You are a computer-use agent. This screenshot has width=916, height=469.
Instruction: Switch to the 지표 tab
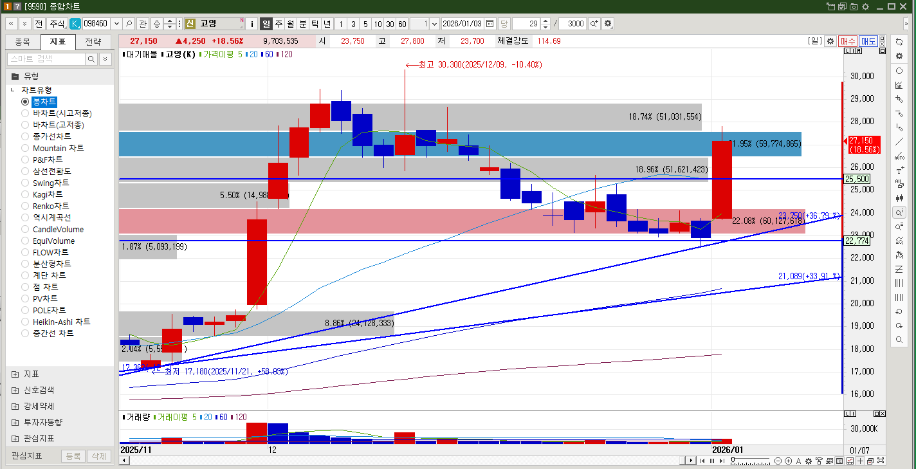click(x=58, y=42)
